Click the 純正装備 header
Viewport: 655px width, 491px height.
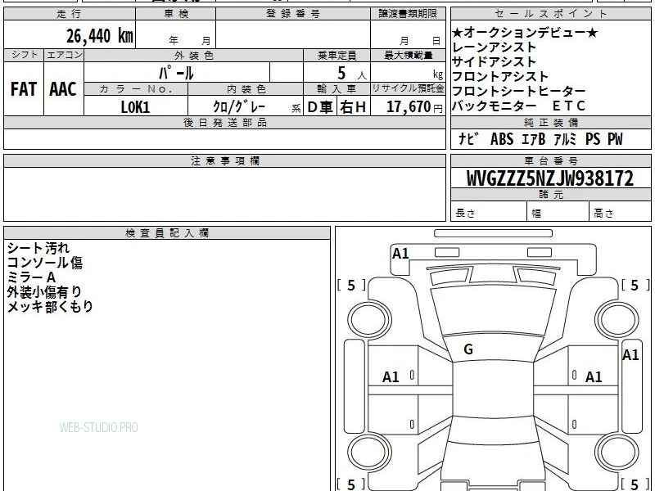[550, 122]
